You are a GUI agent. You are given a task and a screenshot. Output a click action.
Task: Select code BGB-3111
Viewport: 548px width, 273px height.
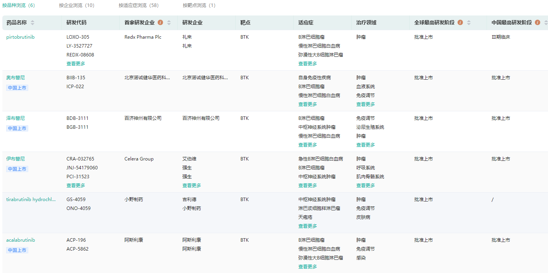click(x=77, y=127)
